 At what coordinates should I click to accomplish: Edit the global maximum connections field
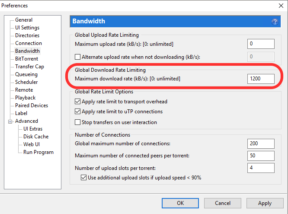click(x=261, y=144)
